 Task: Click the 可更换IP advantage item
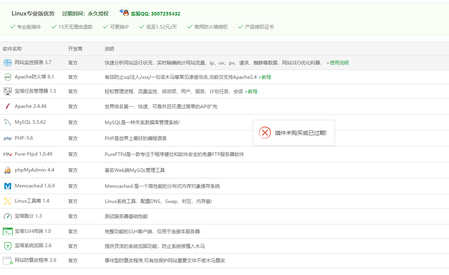click(116, 27)
